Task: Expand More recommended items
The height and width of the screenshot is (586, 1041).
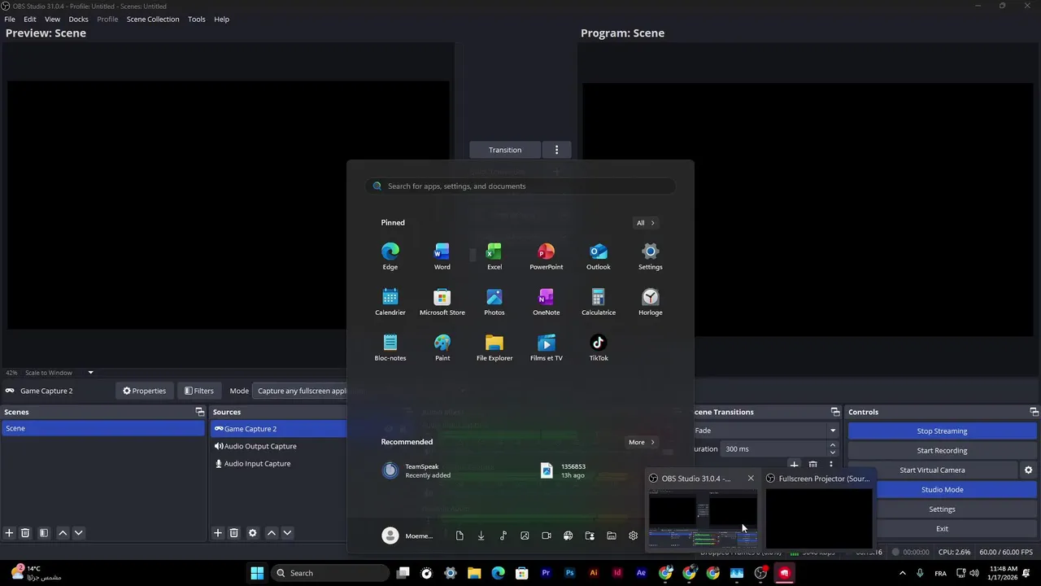Action: pos(641,442)
